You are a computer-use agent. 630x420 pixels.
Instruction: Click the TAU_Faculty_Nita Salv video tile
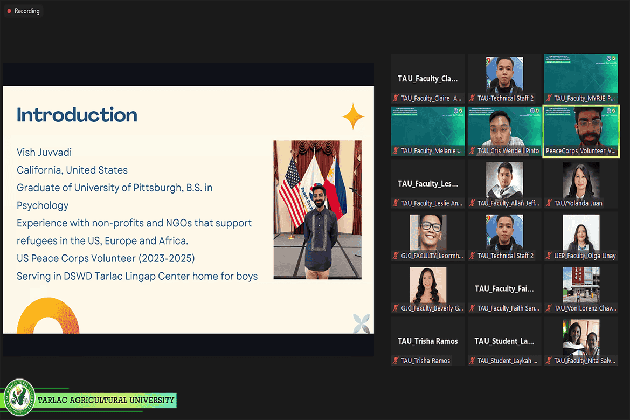tap(580, 340)
